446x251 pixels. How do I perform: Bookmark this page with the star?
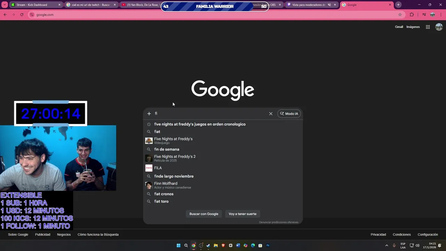click(x=400, y=15)
